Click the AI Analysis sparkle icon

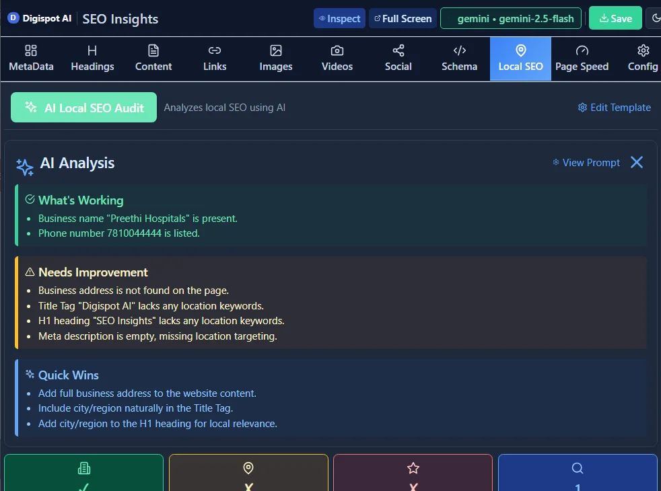[x=24, y=167]
